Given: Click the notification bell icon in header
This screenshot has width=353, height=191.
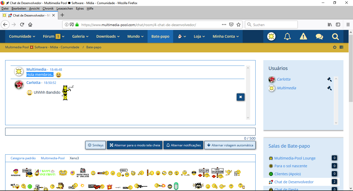Looking at the screenshot, I should point(287,36).
